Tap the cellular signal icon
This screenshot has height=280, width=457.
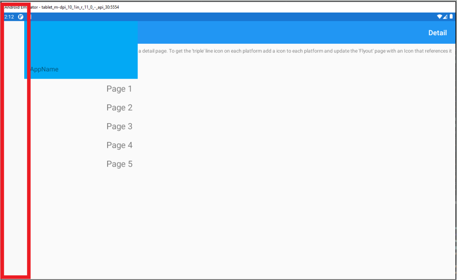pos(445,16)
